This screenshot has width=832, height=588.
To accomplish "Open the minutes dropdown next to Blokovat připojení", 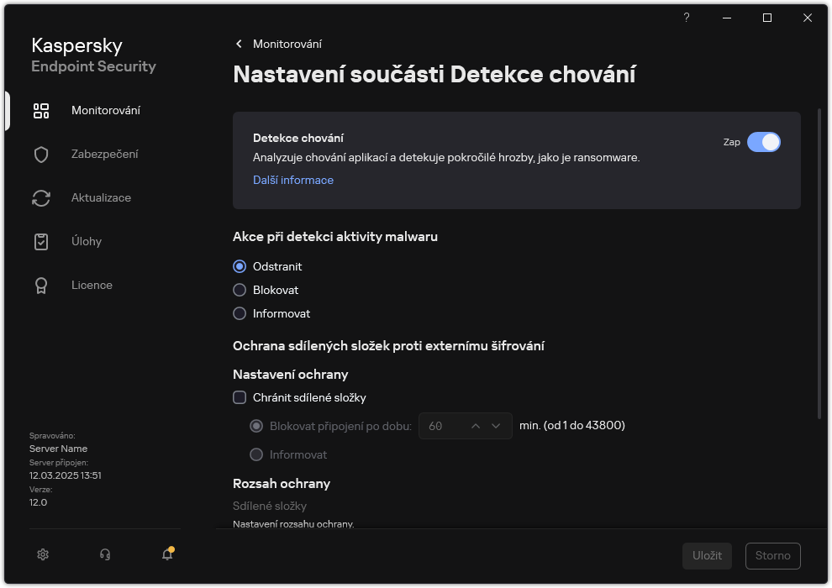I will tap(498, 426).
